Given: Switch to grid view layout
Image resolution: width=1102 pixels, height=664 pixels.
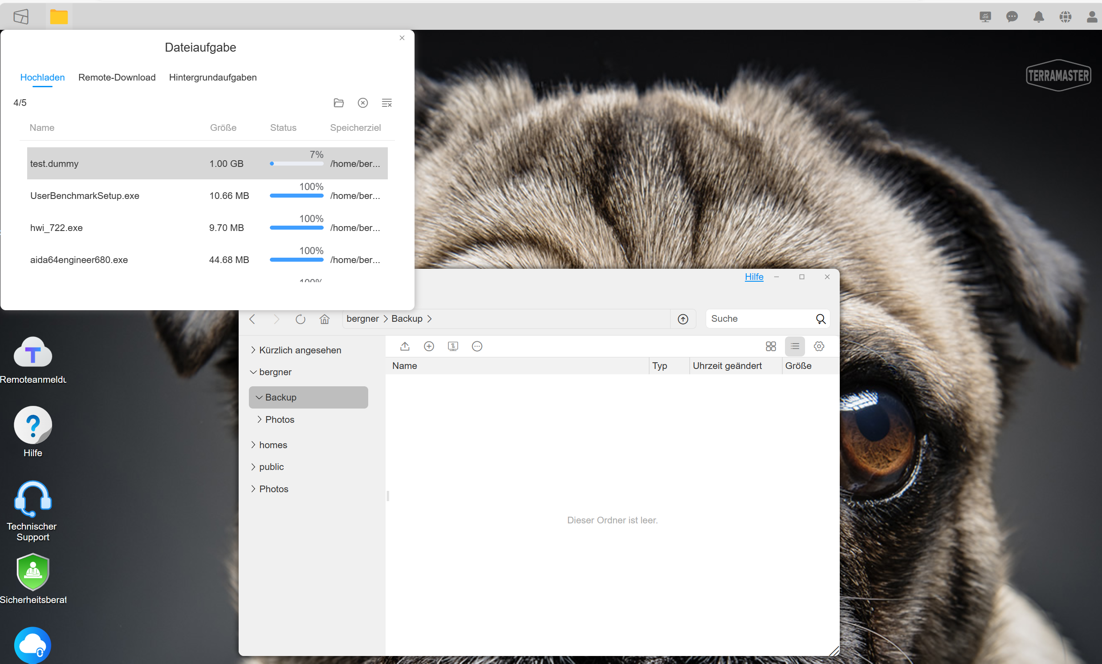Looking at the screenshot, I should coord(771,346).
